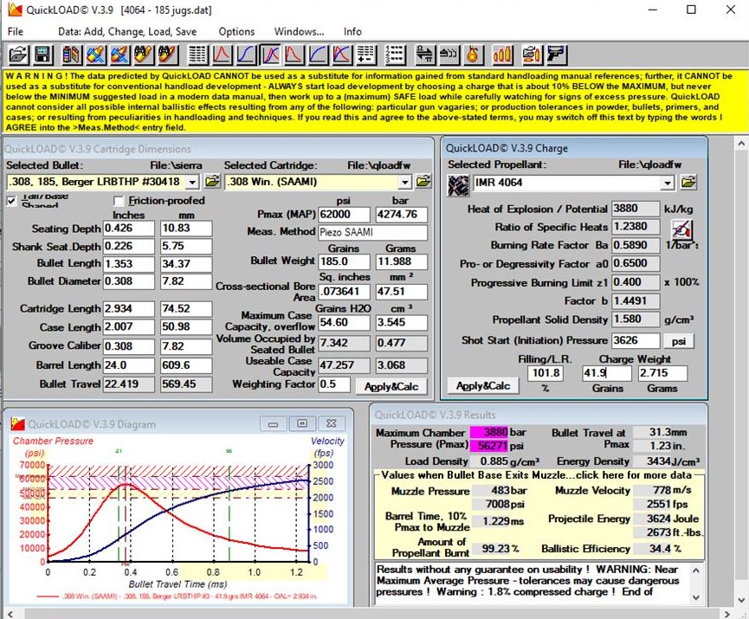This screenshot has width=749, height=619.
Task: Click the propellant grains icon left of IMR 4064
Action: point(458,185)
